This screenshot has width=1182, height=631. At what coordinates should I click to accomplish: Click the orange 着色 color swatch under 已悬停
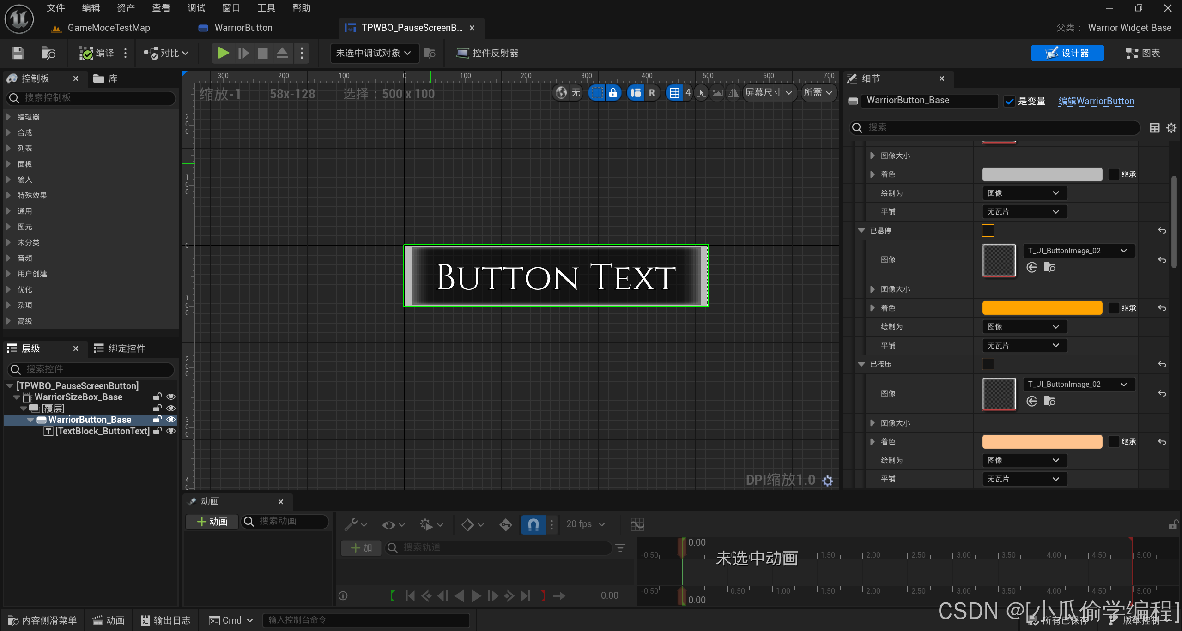1042,308
